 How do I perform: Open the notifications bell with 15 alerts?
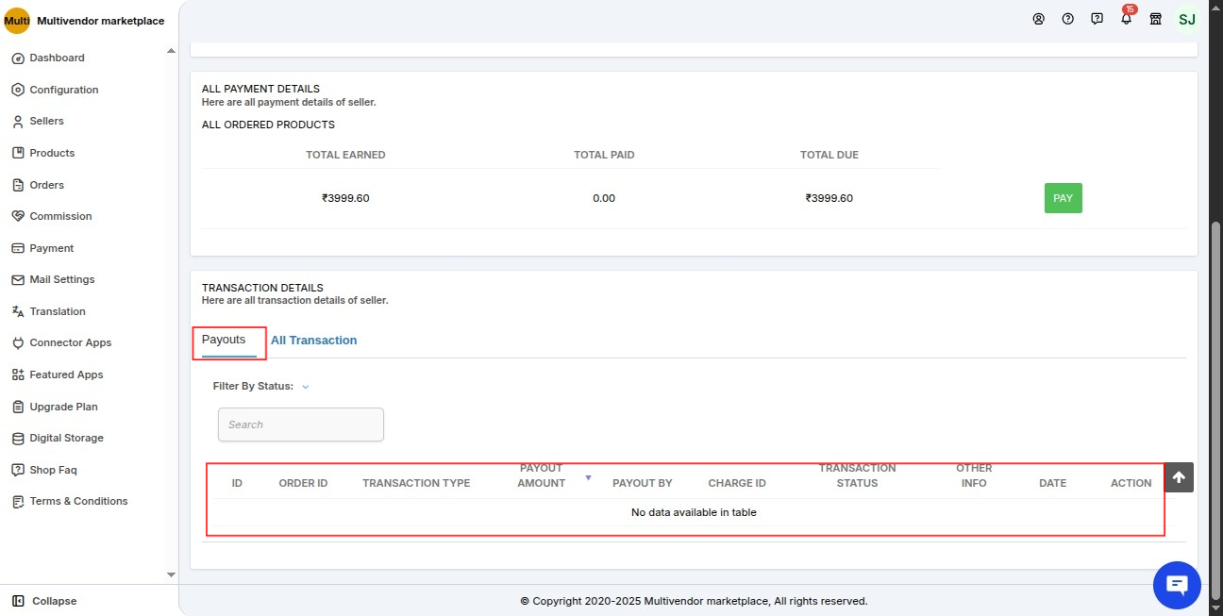pos(1126,19)
